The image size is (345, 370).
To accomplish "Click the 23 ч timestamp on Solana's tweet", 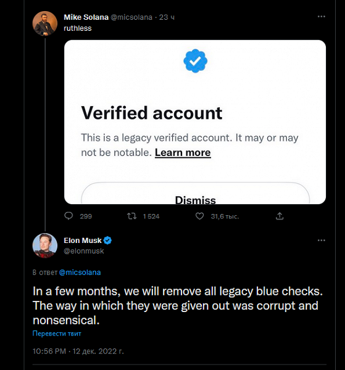I will pyautogui.click(x=167, y=17).
